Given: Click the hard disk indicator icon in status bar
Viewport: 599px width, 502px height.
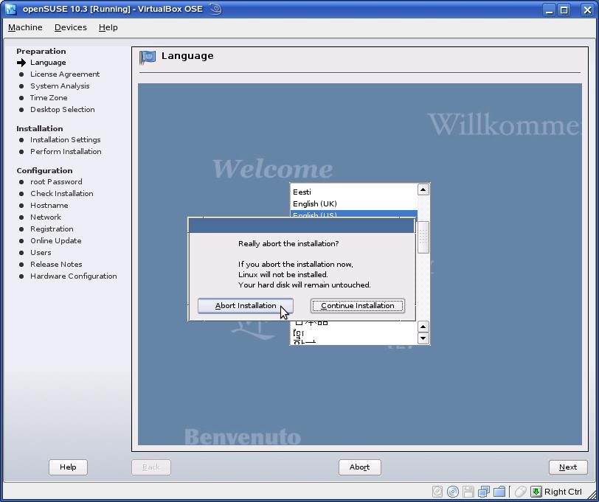Looking at the screenshot, I should (437, 491).
